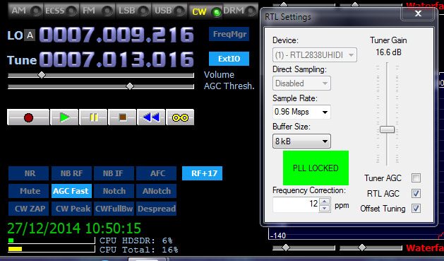The image size is (444, 261).
Task: Select ECSS demodulation mode
Action: [x=61, y=11]
